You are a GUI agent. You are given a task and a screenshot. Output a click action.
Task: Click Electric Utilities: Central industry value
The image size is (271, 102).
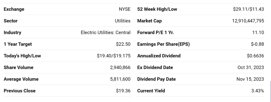pyautogui.click(x=106, y=32)
